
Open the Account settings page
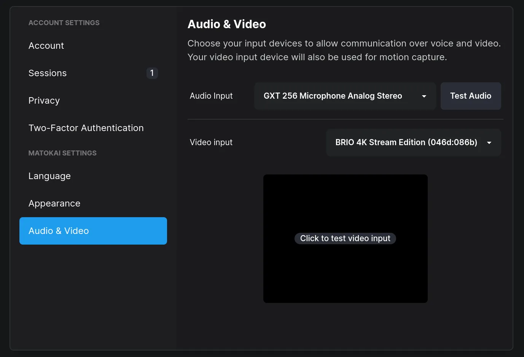pyautogui.click(x=93, y=46)
